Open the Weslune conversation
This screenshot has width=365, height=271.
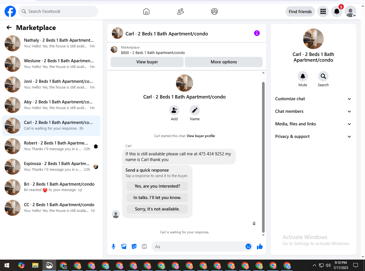point(51,64)
